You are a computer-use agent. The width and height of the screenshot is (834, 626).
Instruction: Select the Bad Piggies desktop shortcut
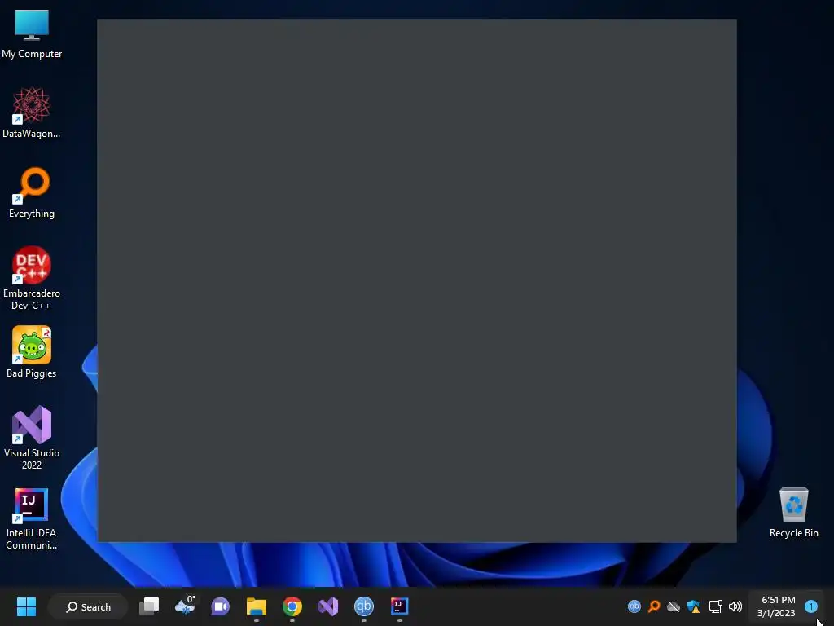point(32,352)
